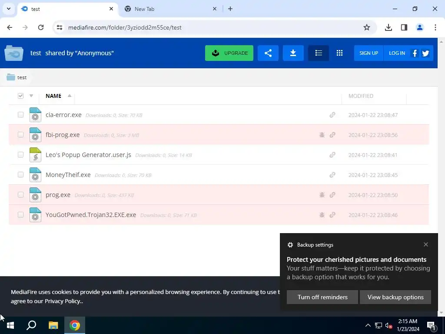Copy link icon for Leo's Popup Generator.user.js
The height and width of the screenshot is (334, 445).
click(x=332, y=155)
